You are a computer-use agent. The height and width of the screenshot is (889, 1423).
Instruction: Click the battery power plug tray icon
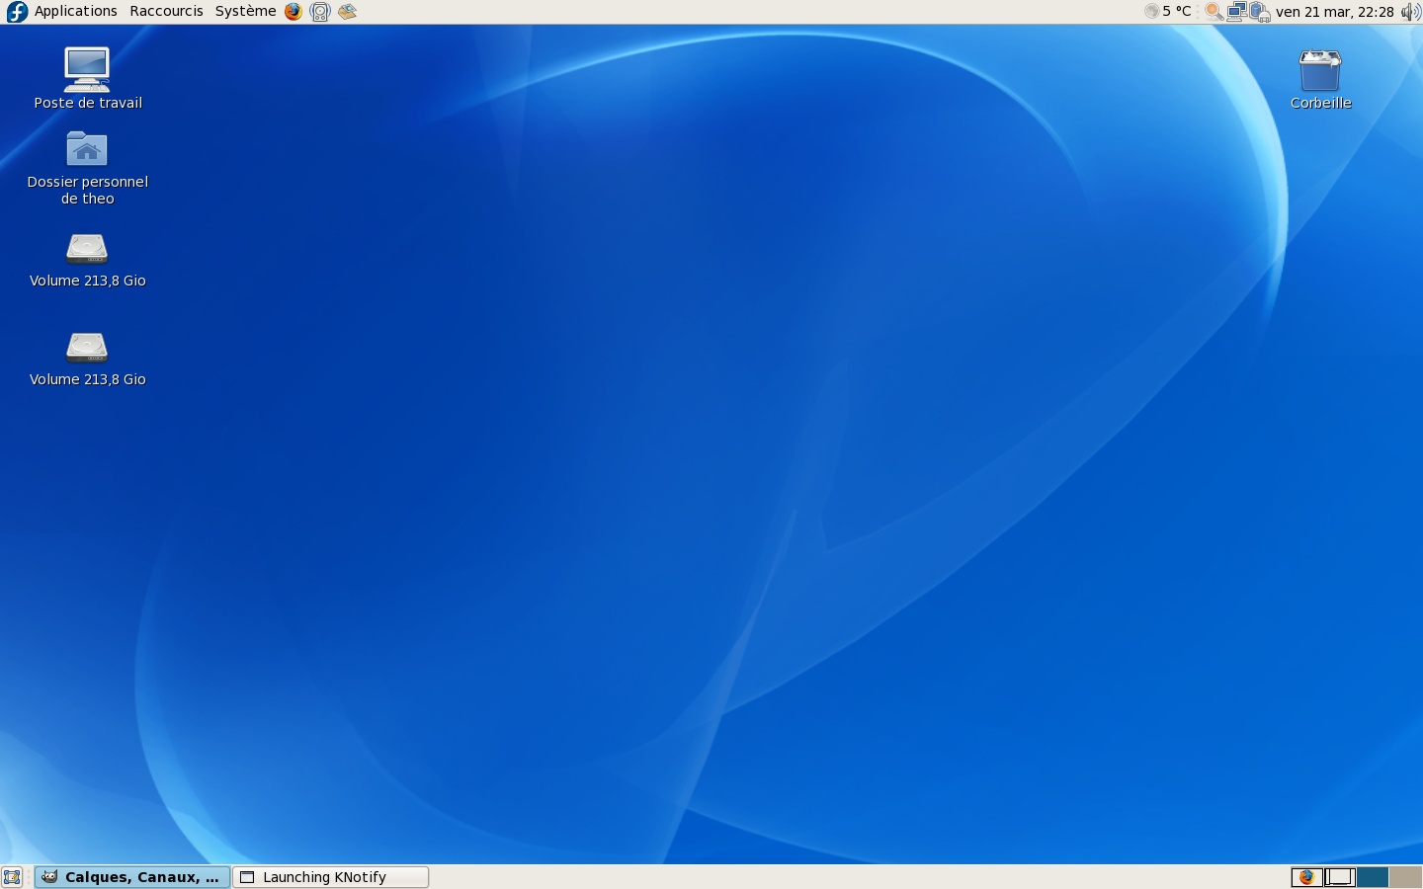click(x=1259, y=12)
